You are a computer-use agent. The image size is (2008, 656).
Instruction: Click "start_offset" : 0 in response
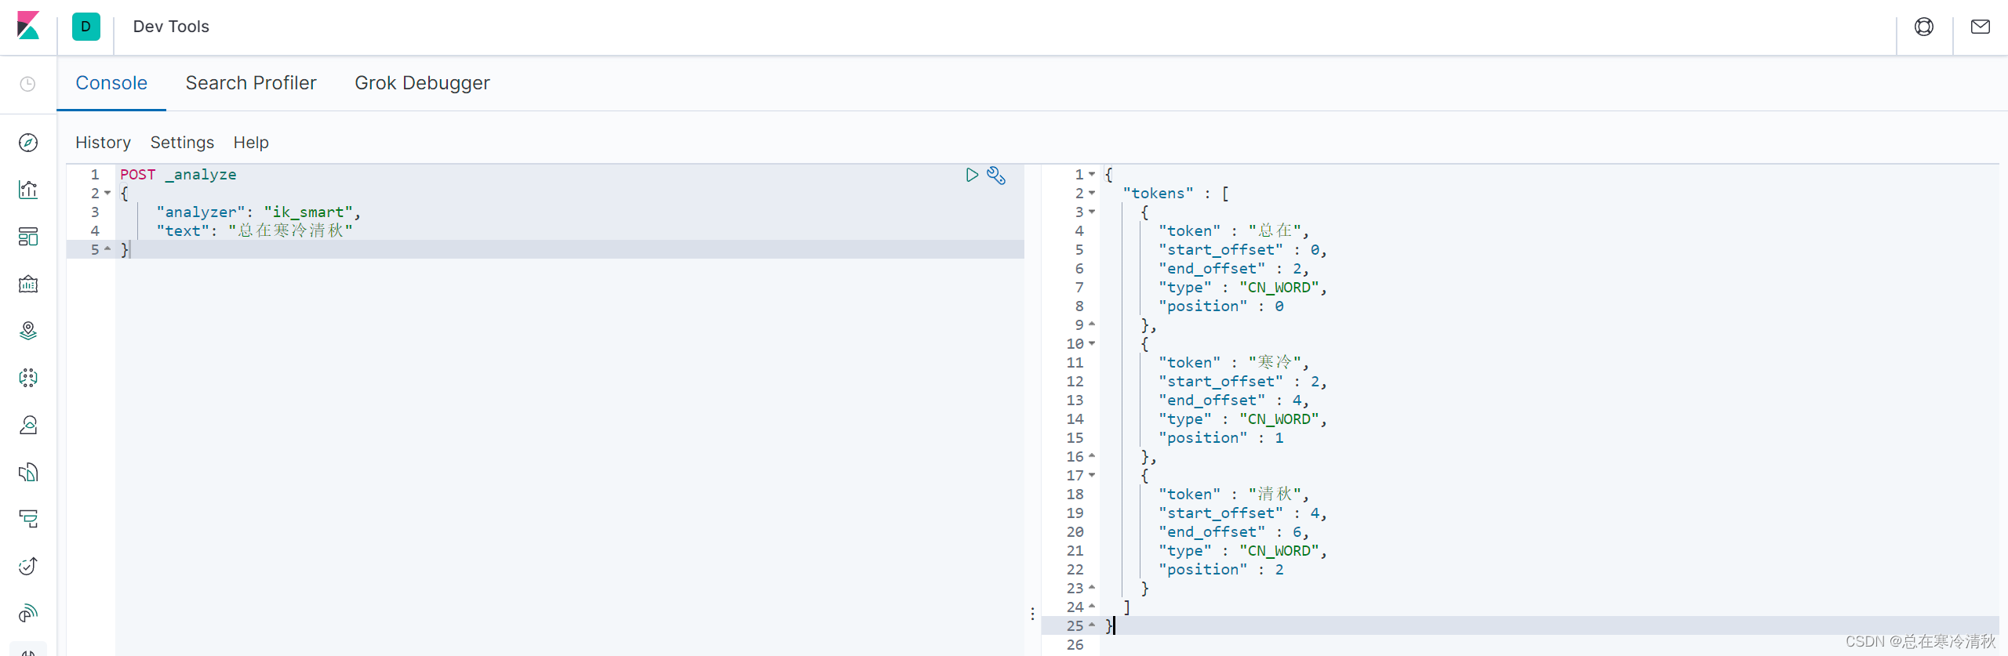click(x=1242, y=249)
